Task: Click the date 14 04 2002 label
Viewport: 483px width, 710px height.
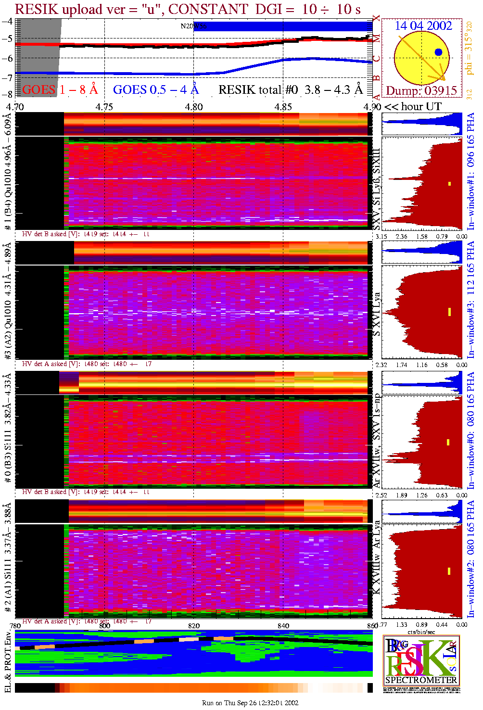Action: [x=423, y=26]
